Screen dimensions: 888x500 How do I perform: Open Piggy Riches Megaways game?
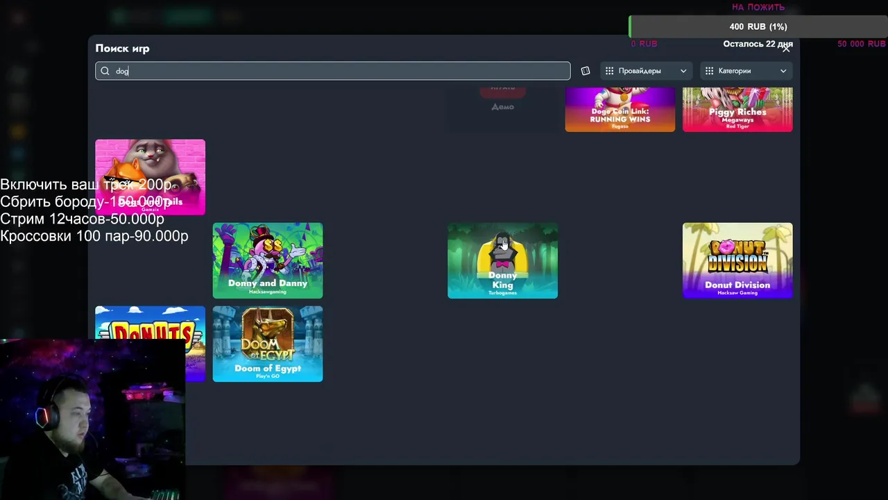pyautogui.click(x=737, y=110)
